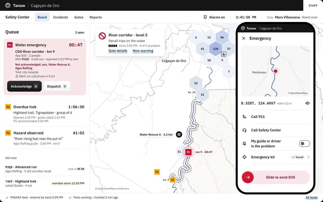Select the M3Q8 Advanced run trip row
This screenshot has height=202, width=323.
click(x=45, y=169)
